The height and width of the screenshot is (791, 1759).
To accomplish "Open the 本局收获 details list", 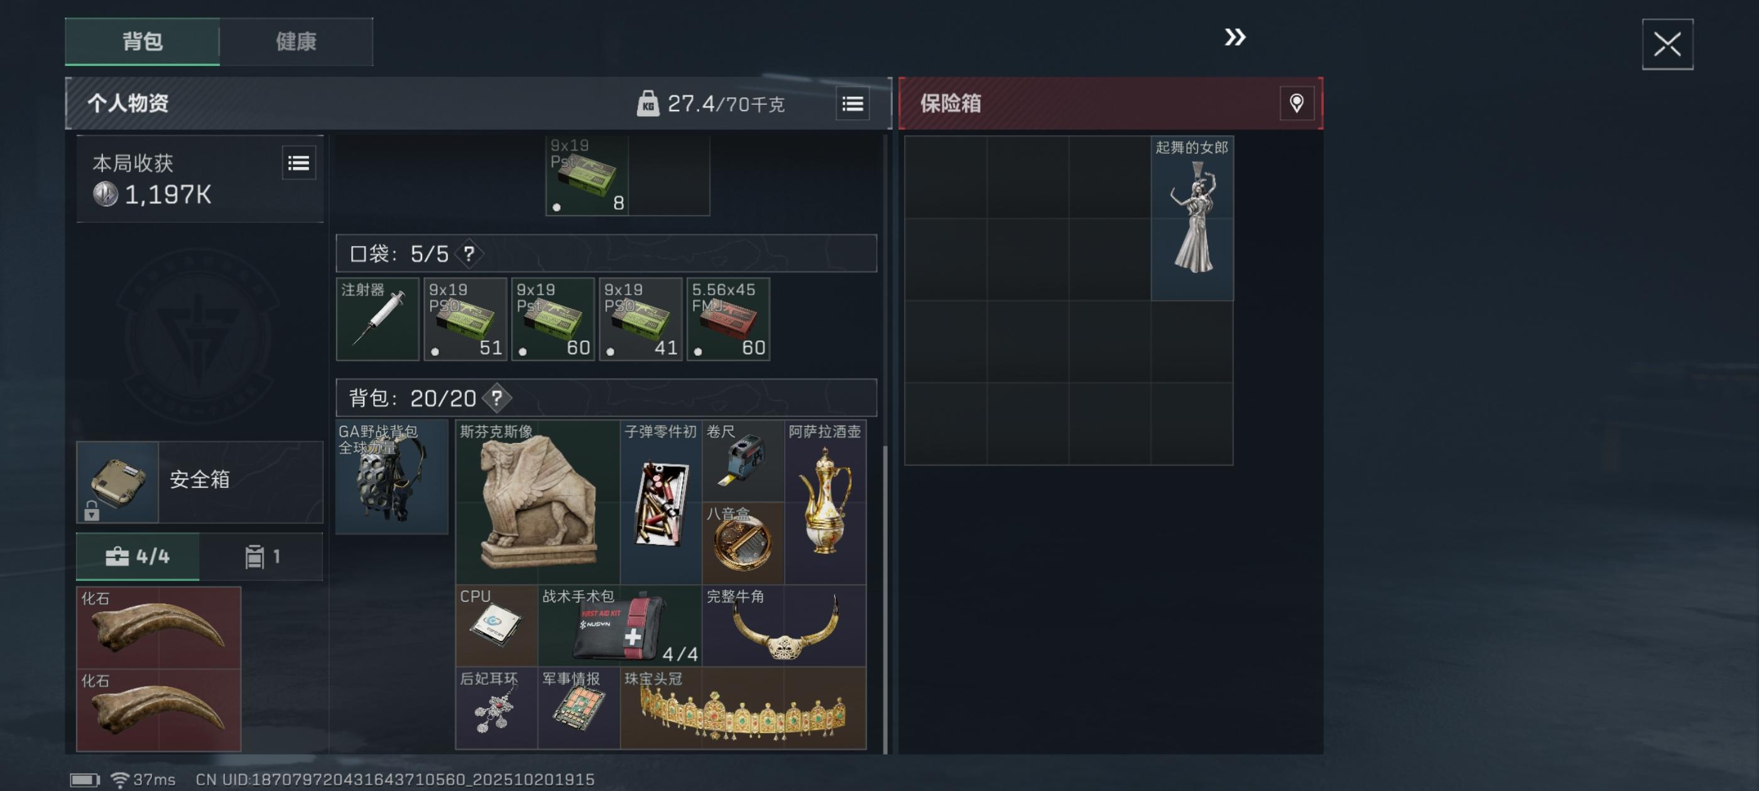I will (x=299, y=163).
